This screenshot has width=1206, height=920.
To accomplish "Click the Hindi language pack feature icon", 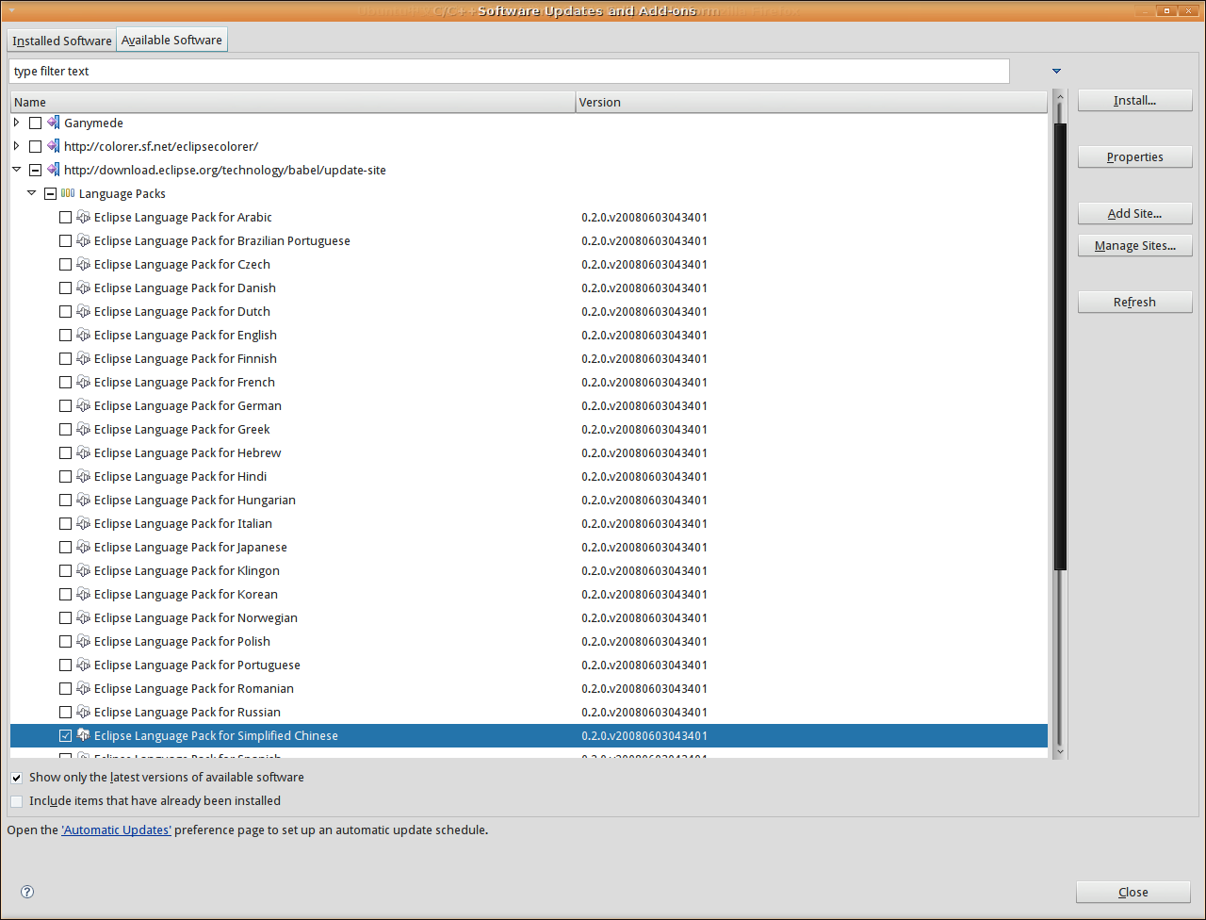I will (x=84, y=476).
